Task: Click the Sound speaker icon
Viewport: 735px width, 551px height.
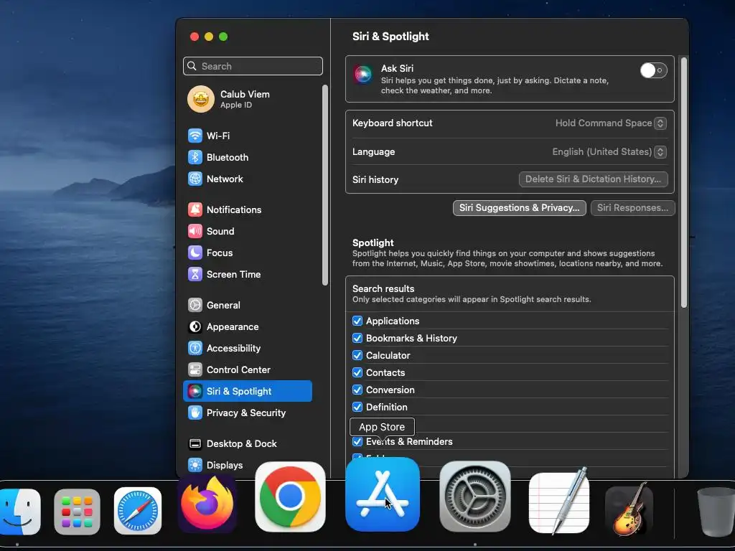Action: (x=195, y=232)
